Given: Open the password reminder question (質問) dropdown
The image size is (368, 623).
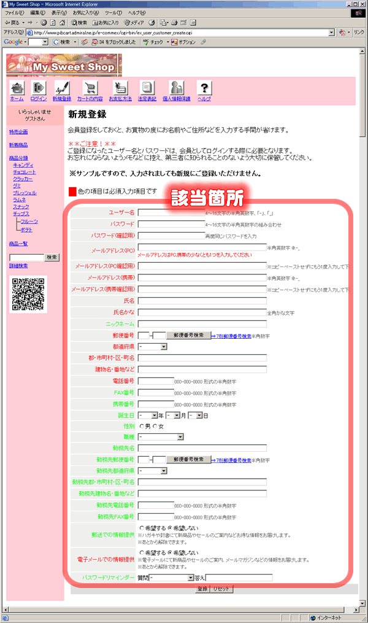Looking at the screenshot, I should pyautogui.click(x=172, y=578).
